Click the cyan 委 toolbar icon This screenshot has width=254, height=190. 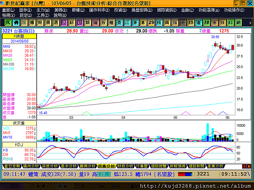point(119,22)
